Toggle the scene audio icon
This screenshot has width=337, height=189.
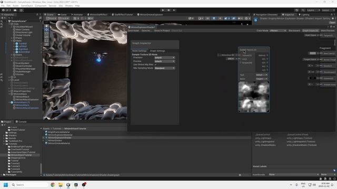tap(220, 18)
